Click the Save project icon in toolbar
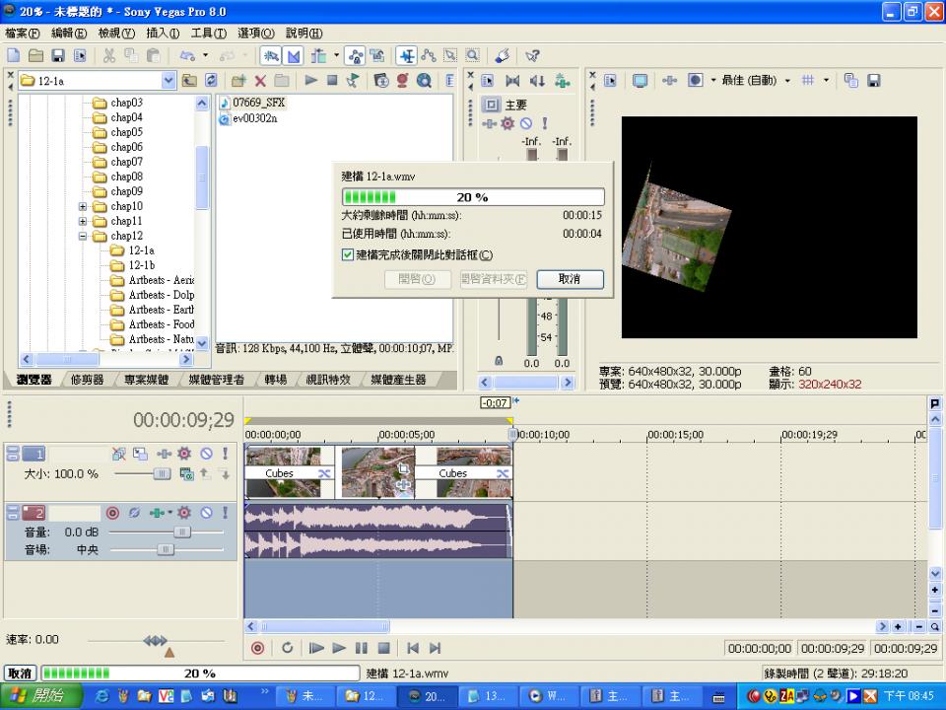The height and width of the screenshot is (710, 946). [57, 56]
